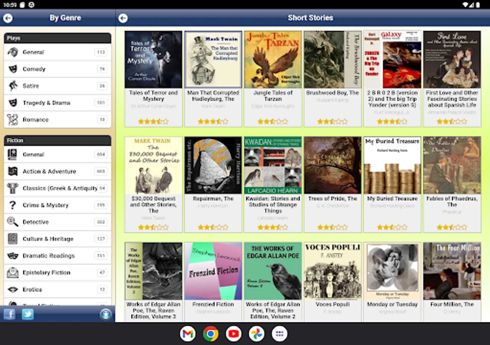Tap the star favorites icon in bottom bar

(105, 315)
